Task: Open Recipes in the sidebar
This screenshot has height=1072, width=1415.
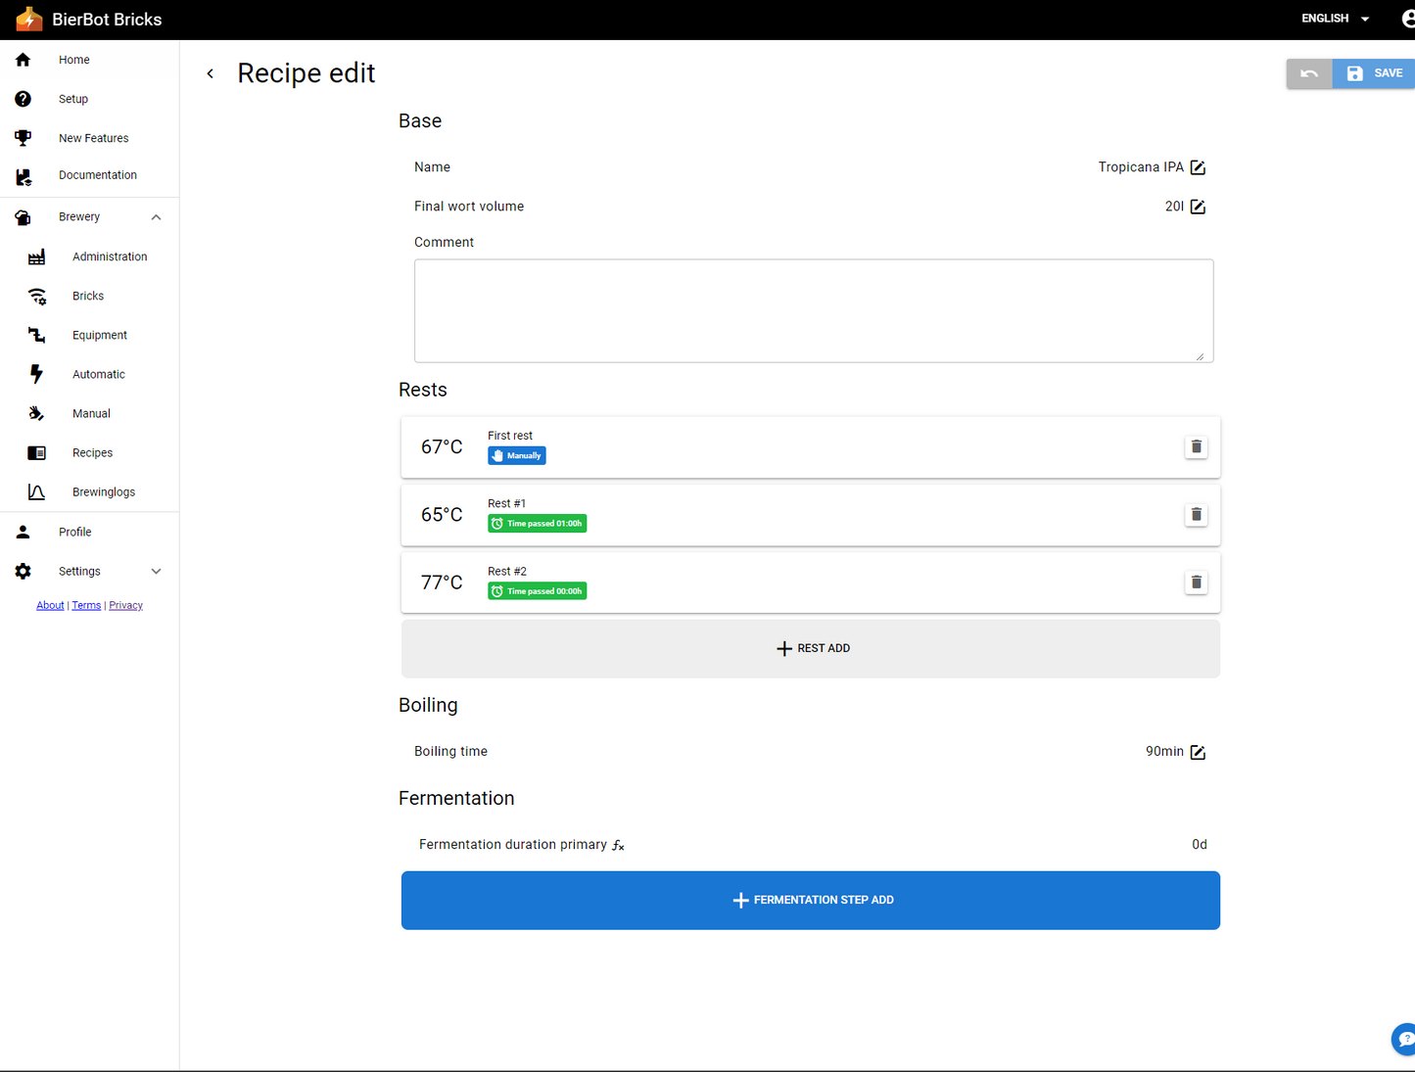Action: [x=92, y=453]
